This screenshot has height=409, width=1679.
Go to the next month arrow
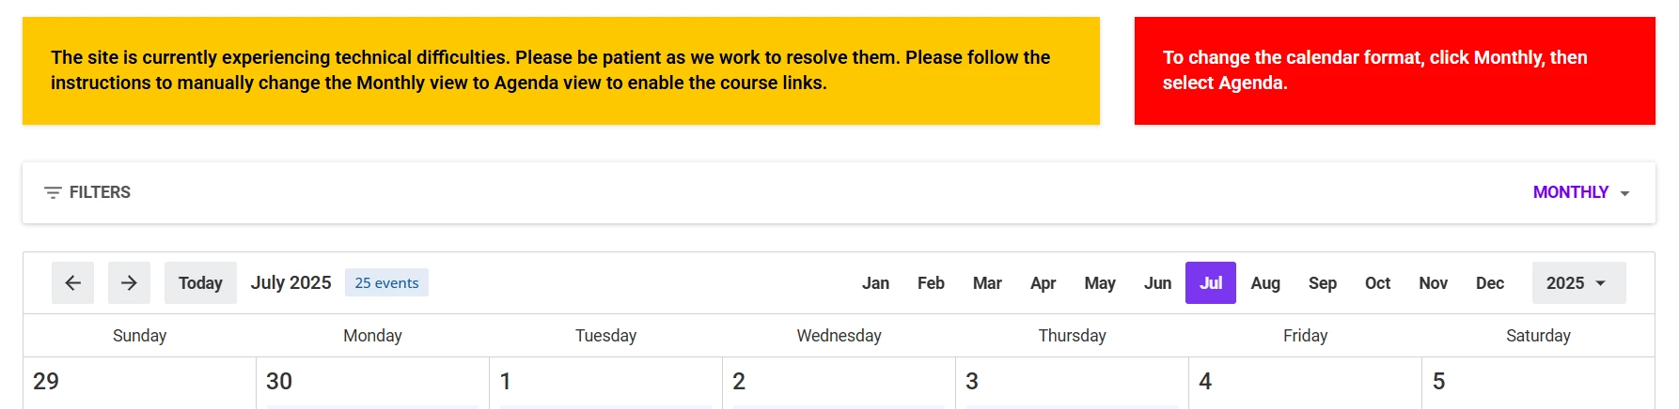coord(129,283)
